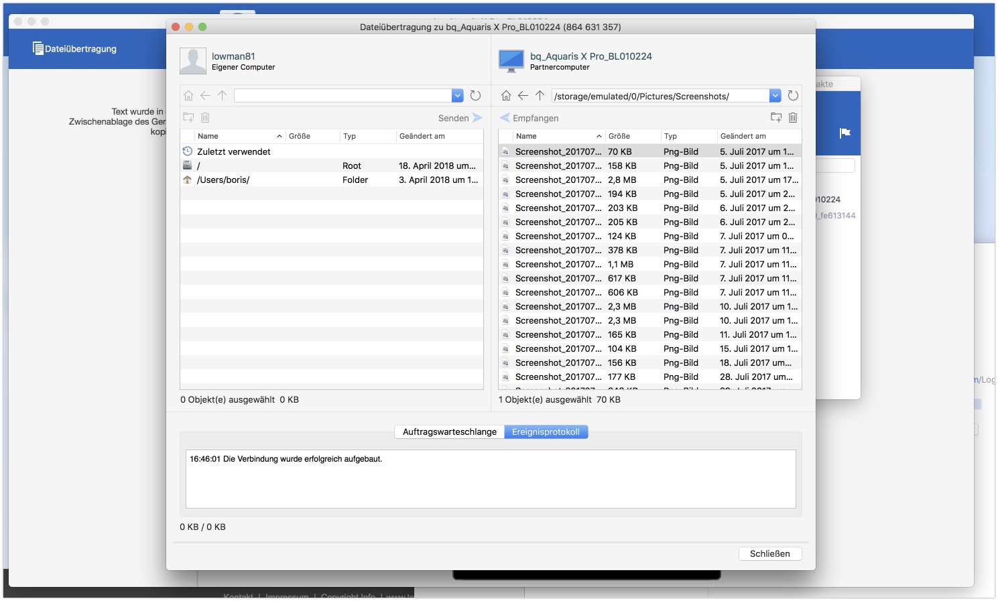This screenshot has height=601, width=998.
Task: Sort local files by Typ column
Action: pos(368,136)
